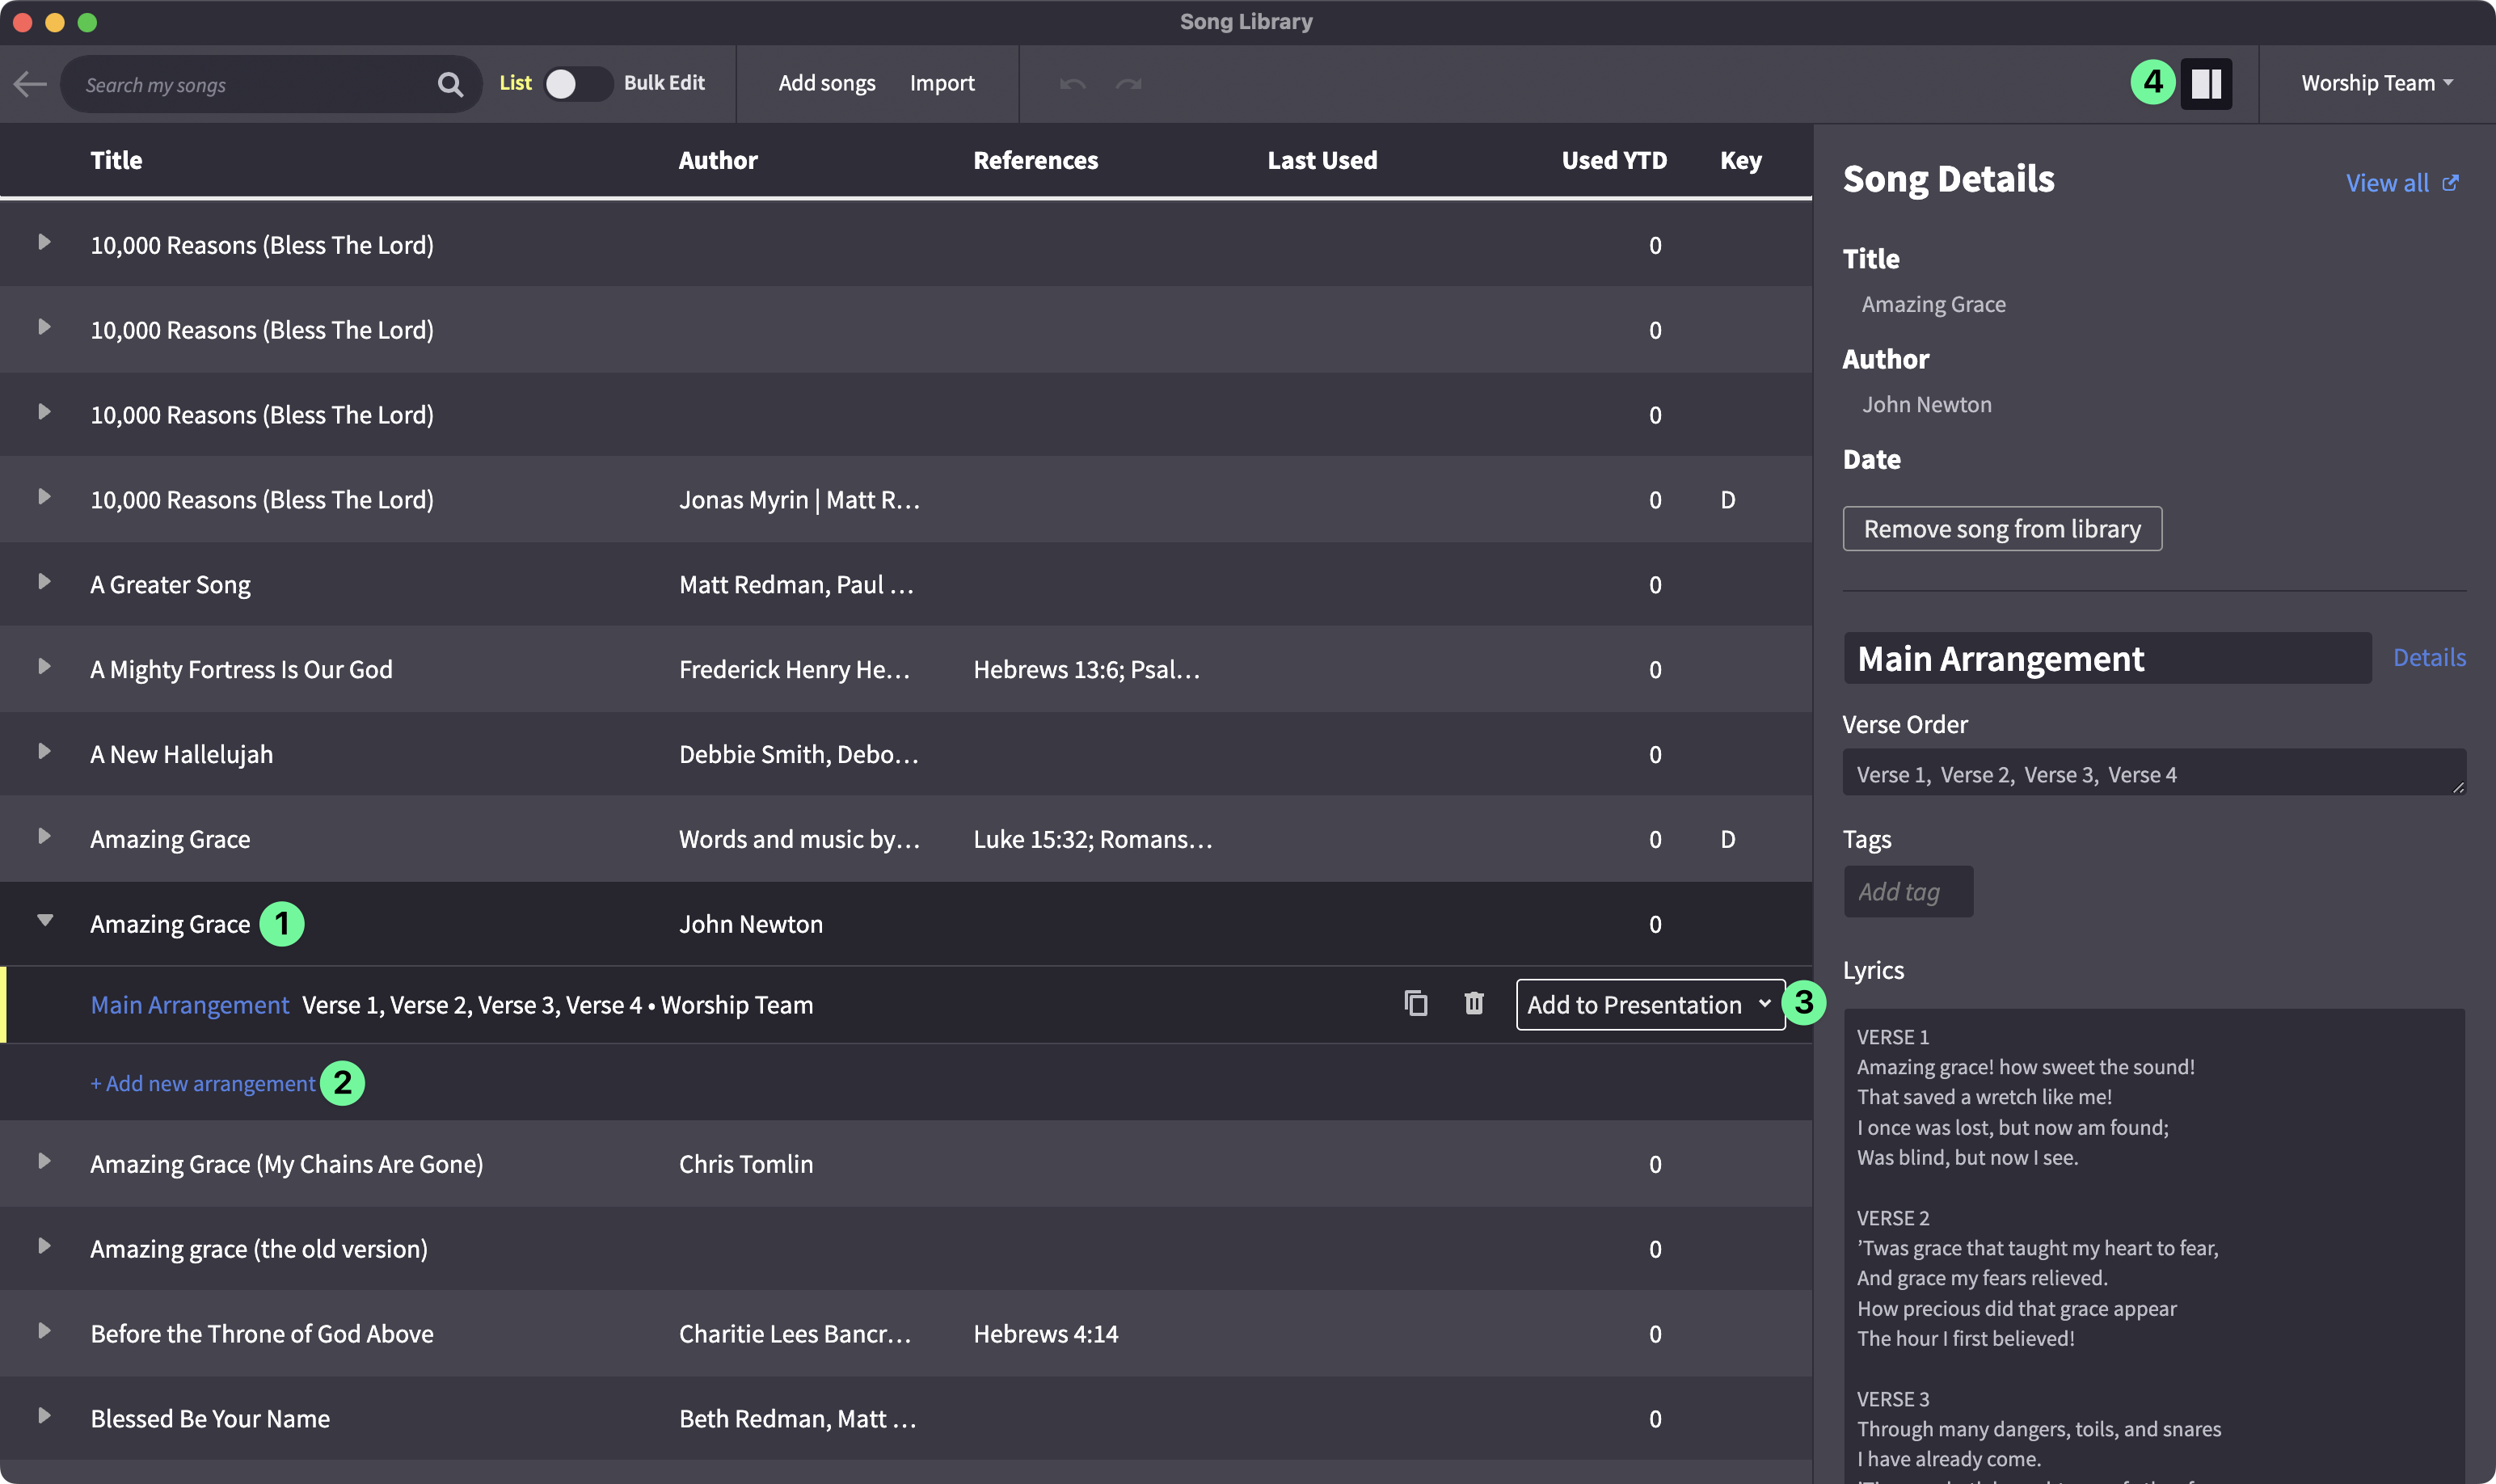The height and width of the screenshot is (1484, 2496).
Task: Sort by the Used YTD column header
Action: point(1614,160)
